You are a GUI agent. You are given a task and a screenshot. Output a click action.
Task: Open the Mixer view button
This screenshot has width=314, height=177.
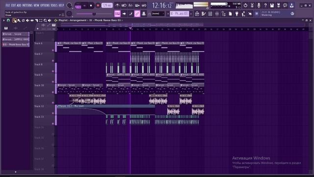217,14
